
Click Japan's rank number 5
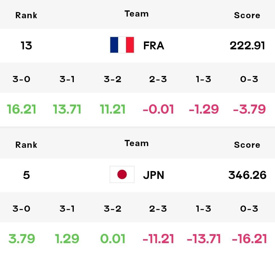click(26, 175)
